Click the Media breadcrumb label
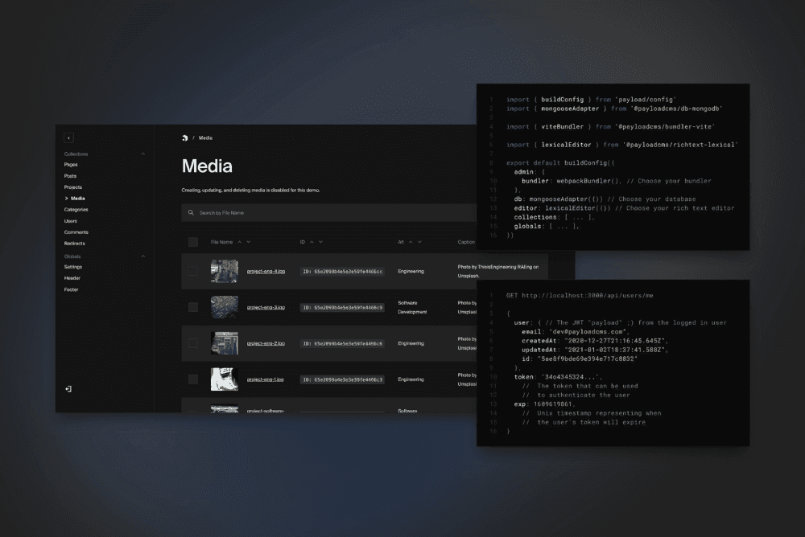Viewport: 805px width, 537px height. tap(205, 138)
